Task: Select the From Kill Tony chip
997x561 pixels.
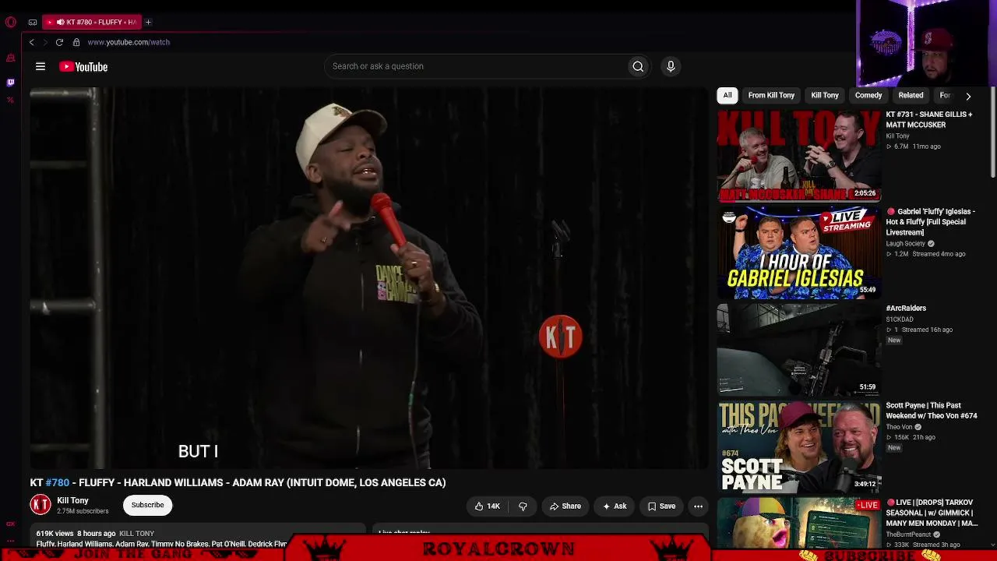Action: click(771, 95)
